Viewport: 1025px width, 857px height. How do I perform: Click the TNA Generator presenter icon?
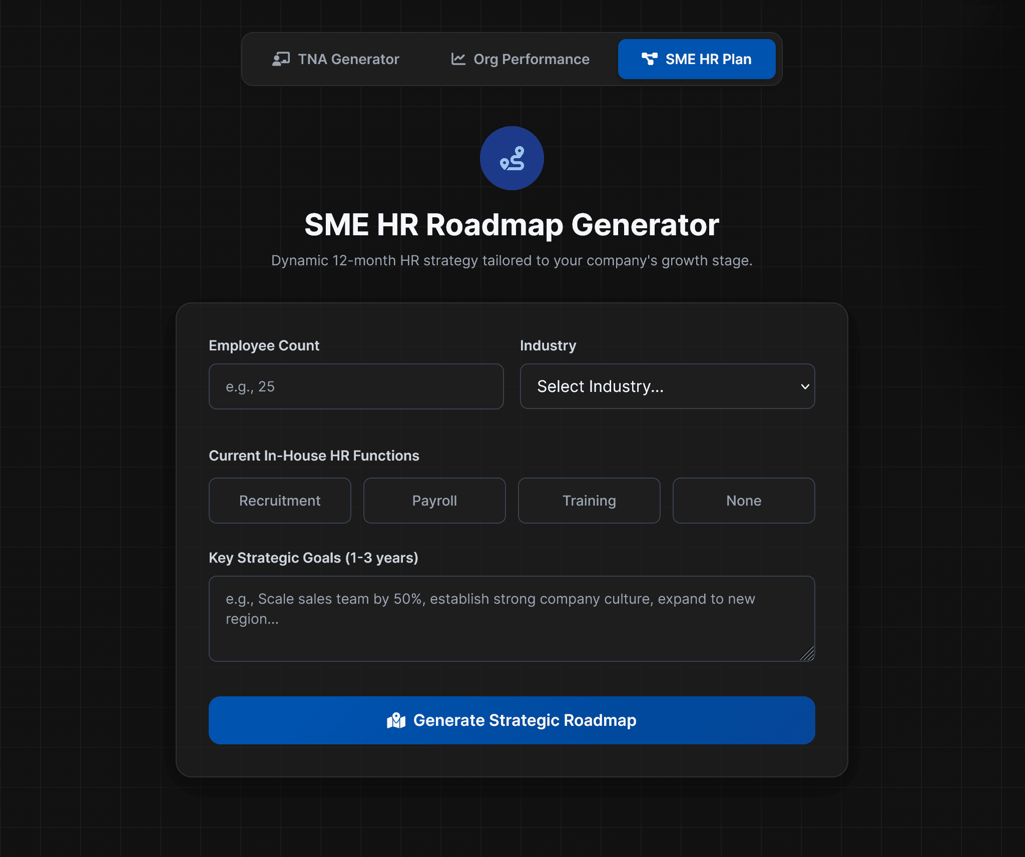tap(281, 59)
